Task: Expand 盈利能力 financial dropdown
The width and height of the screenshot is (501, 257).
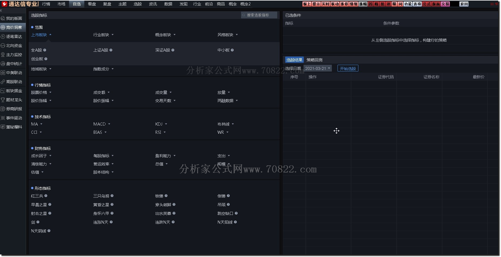Action: tap(165, 156)
